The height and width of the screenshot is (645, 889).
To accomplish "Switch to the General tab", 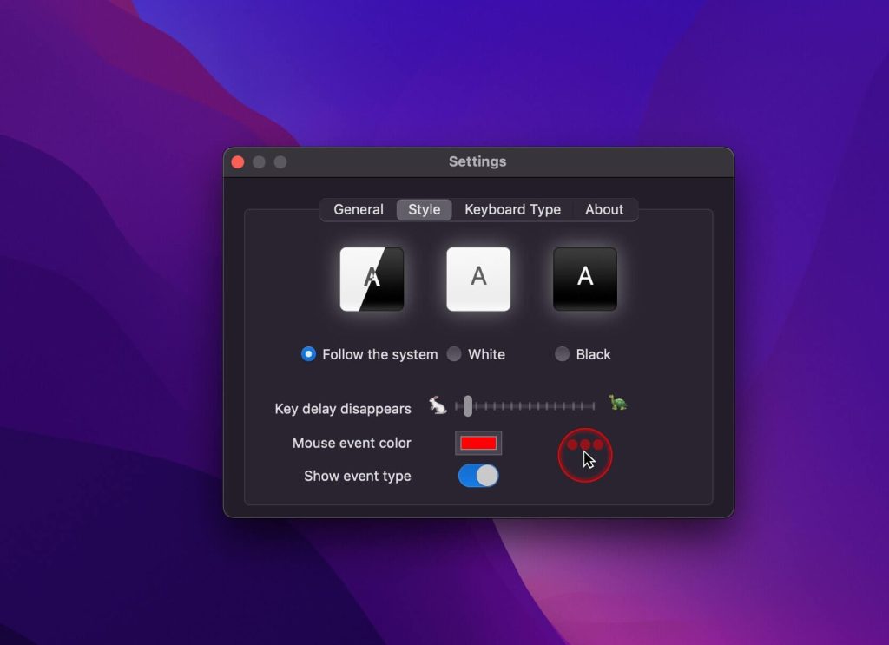I will click(359, 209).
